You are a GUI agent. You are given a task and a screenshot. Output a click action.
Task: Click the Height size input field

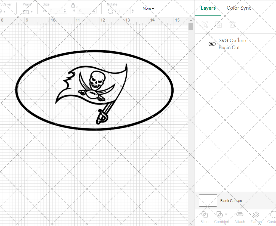pyautogui.click(x=84, y=11)
